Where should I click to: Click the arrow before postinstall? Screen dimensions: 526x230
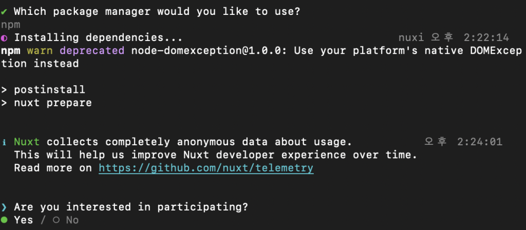point(4,90)
